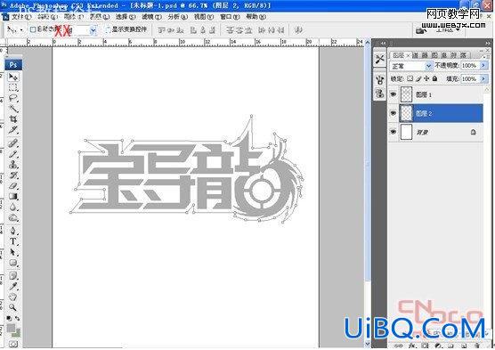495x350 pixels.
Task: Open the 不透明度 opacity slider arrow
Action: [483, 65]
